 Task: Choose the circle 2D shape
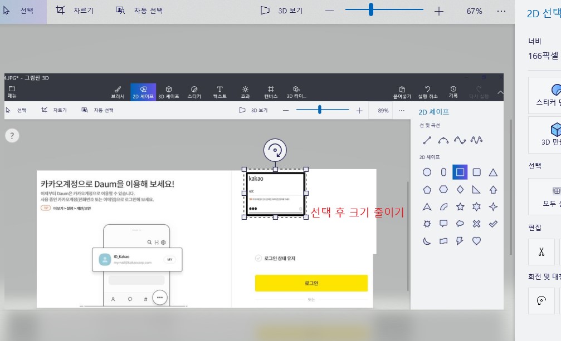427,172
